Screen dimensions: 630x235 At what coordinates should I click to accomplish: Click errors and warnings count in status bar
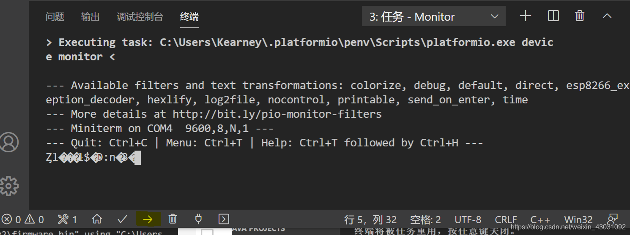[x=23, y=219]
